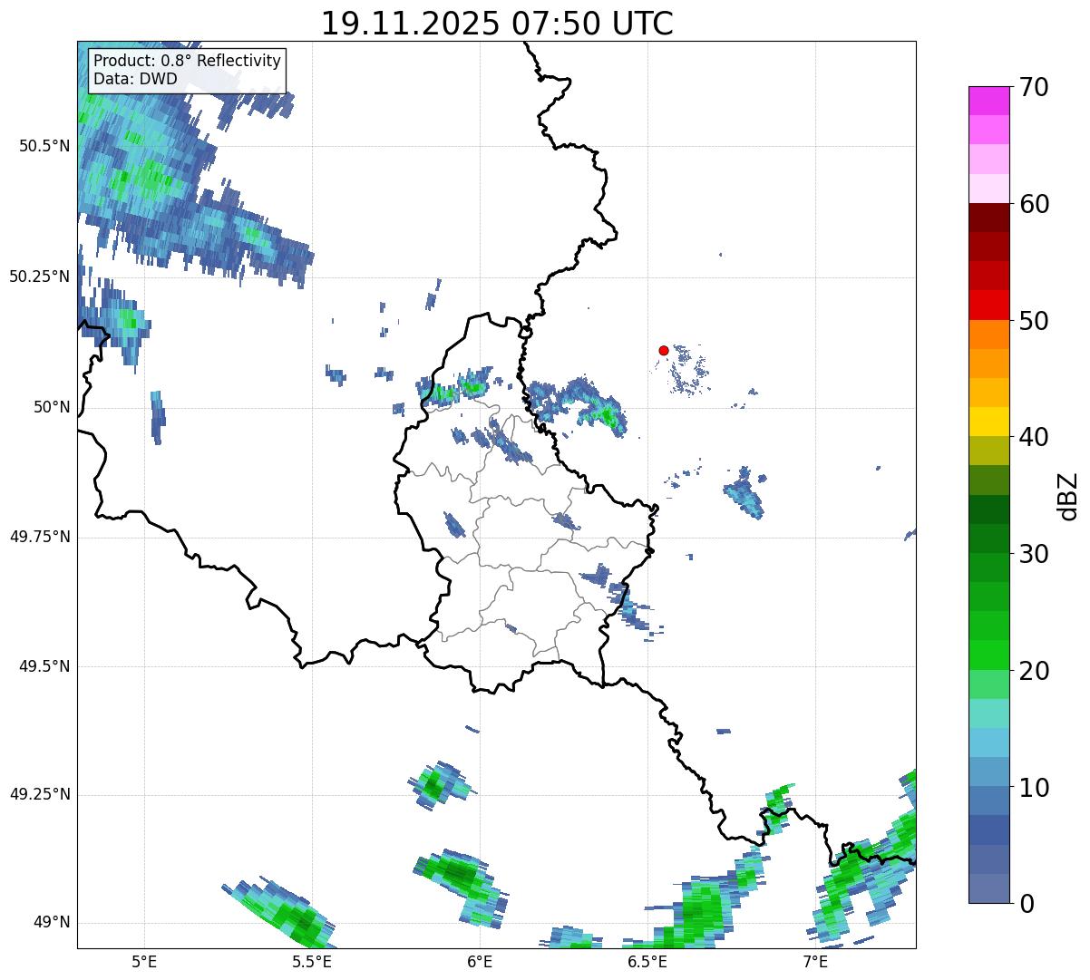Click the '49.5°N' latitude label

tap(44, 666)
